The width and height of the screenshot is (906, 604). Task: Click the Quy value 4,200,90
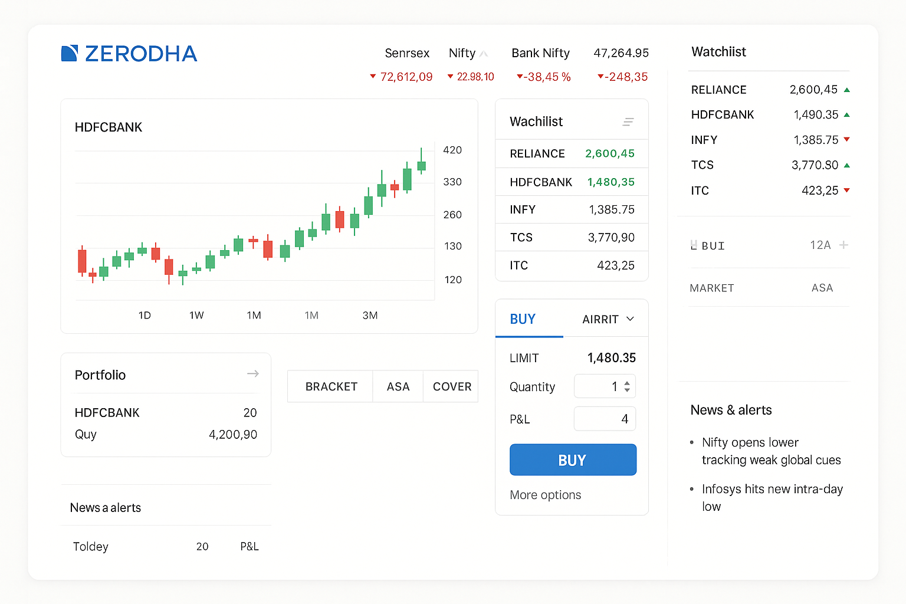coord(233,435)
